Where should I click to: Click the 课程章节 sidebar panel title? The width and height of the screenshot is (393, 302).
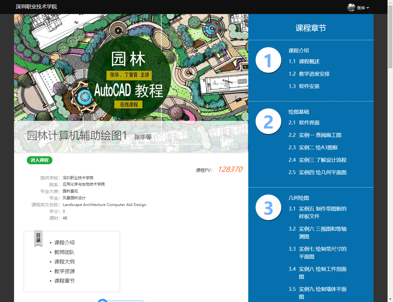(x=311, y=28)
